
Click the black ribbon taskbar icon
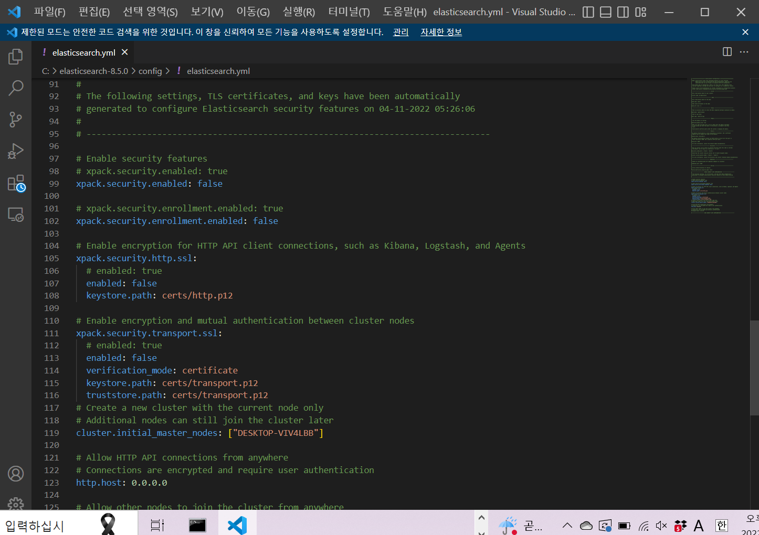click(108, 525)
